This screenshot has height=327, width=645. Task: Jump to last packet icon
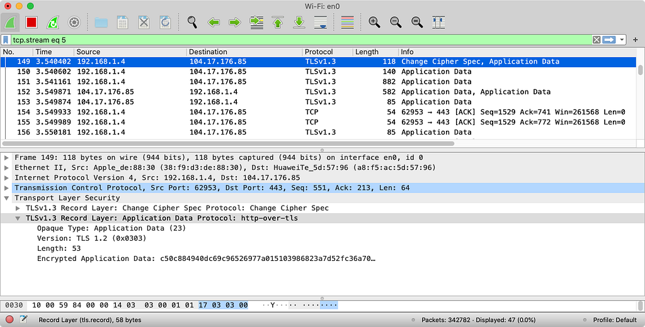[x=299, y=22]
